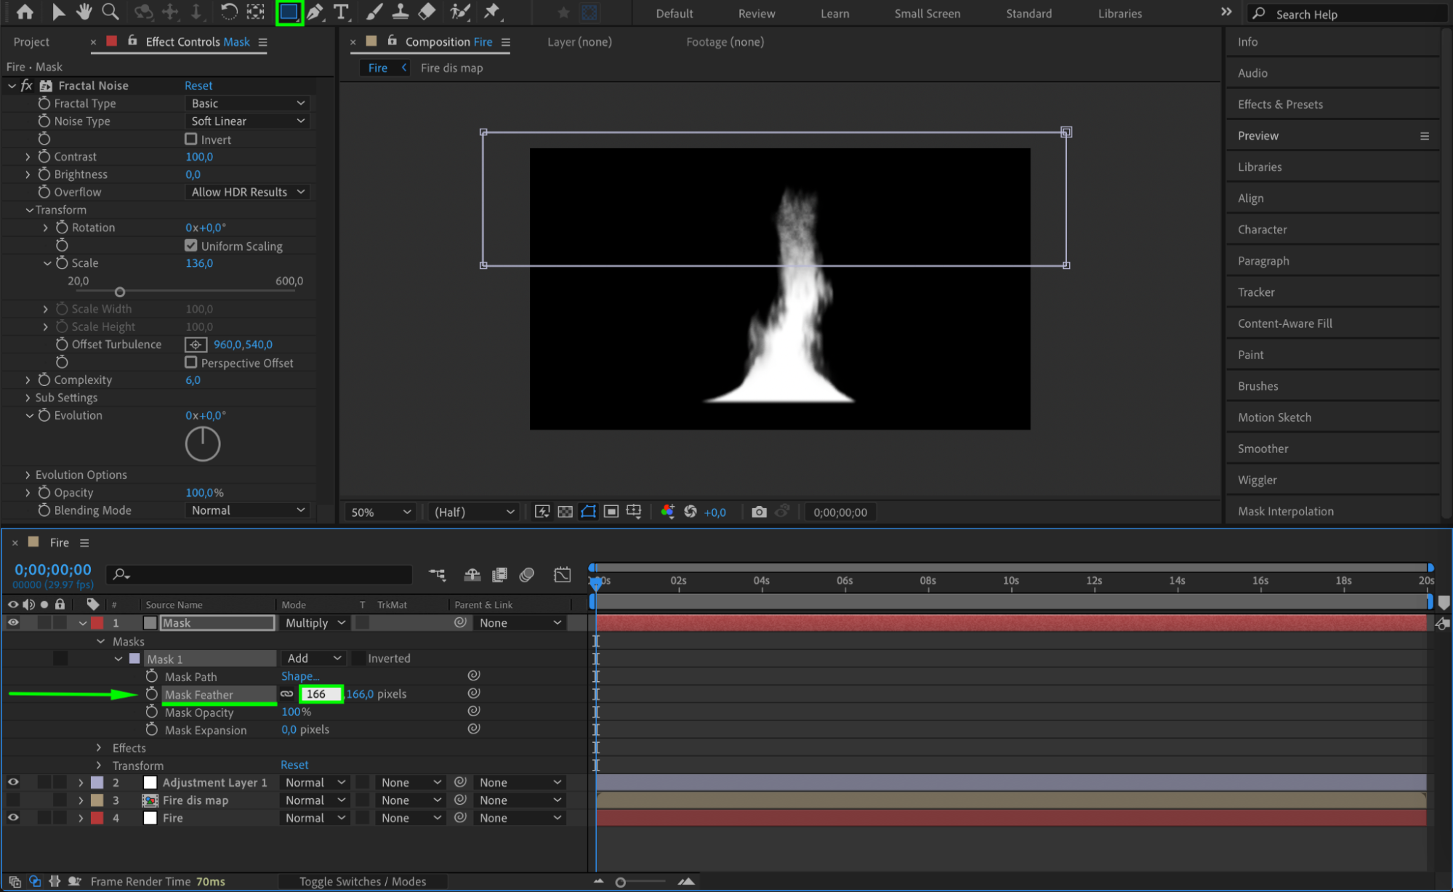This screenshot has width=1453, height=892.
Task: Select the Type tool
Action: tap(340, 12)
